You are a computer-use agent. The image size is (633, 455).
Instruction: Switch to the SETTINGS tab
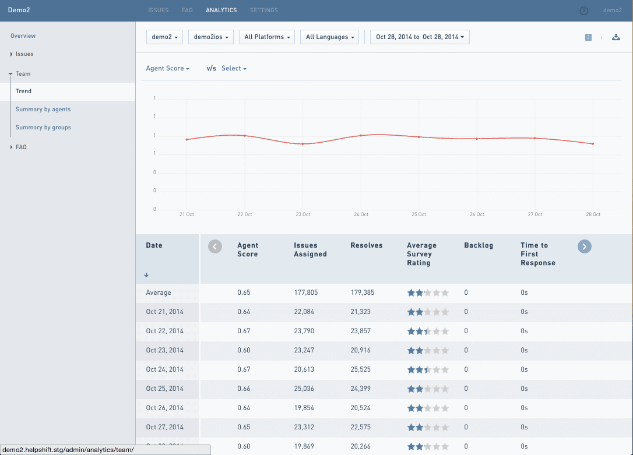tap(263, 10)
